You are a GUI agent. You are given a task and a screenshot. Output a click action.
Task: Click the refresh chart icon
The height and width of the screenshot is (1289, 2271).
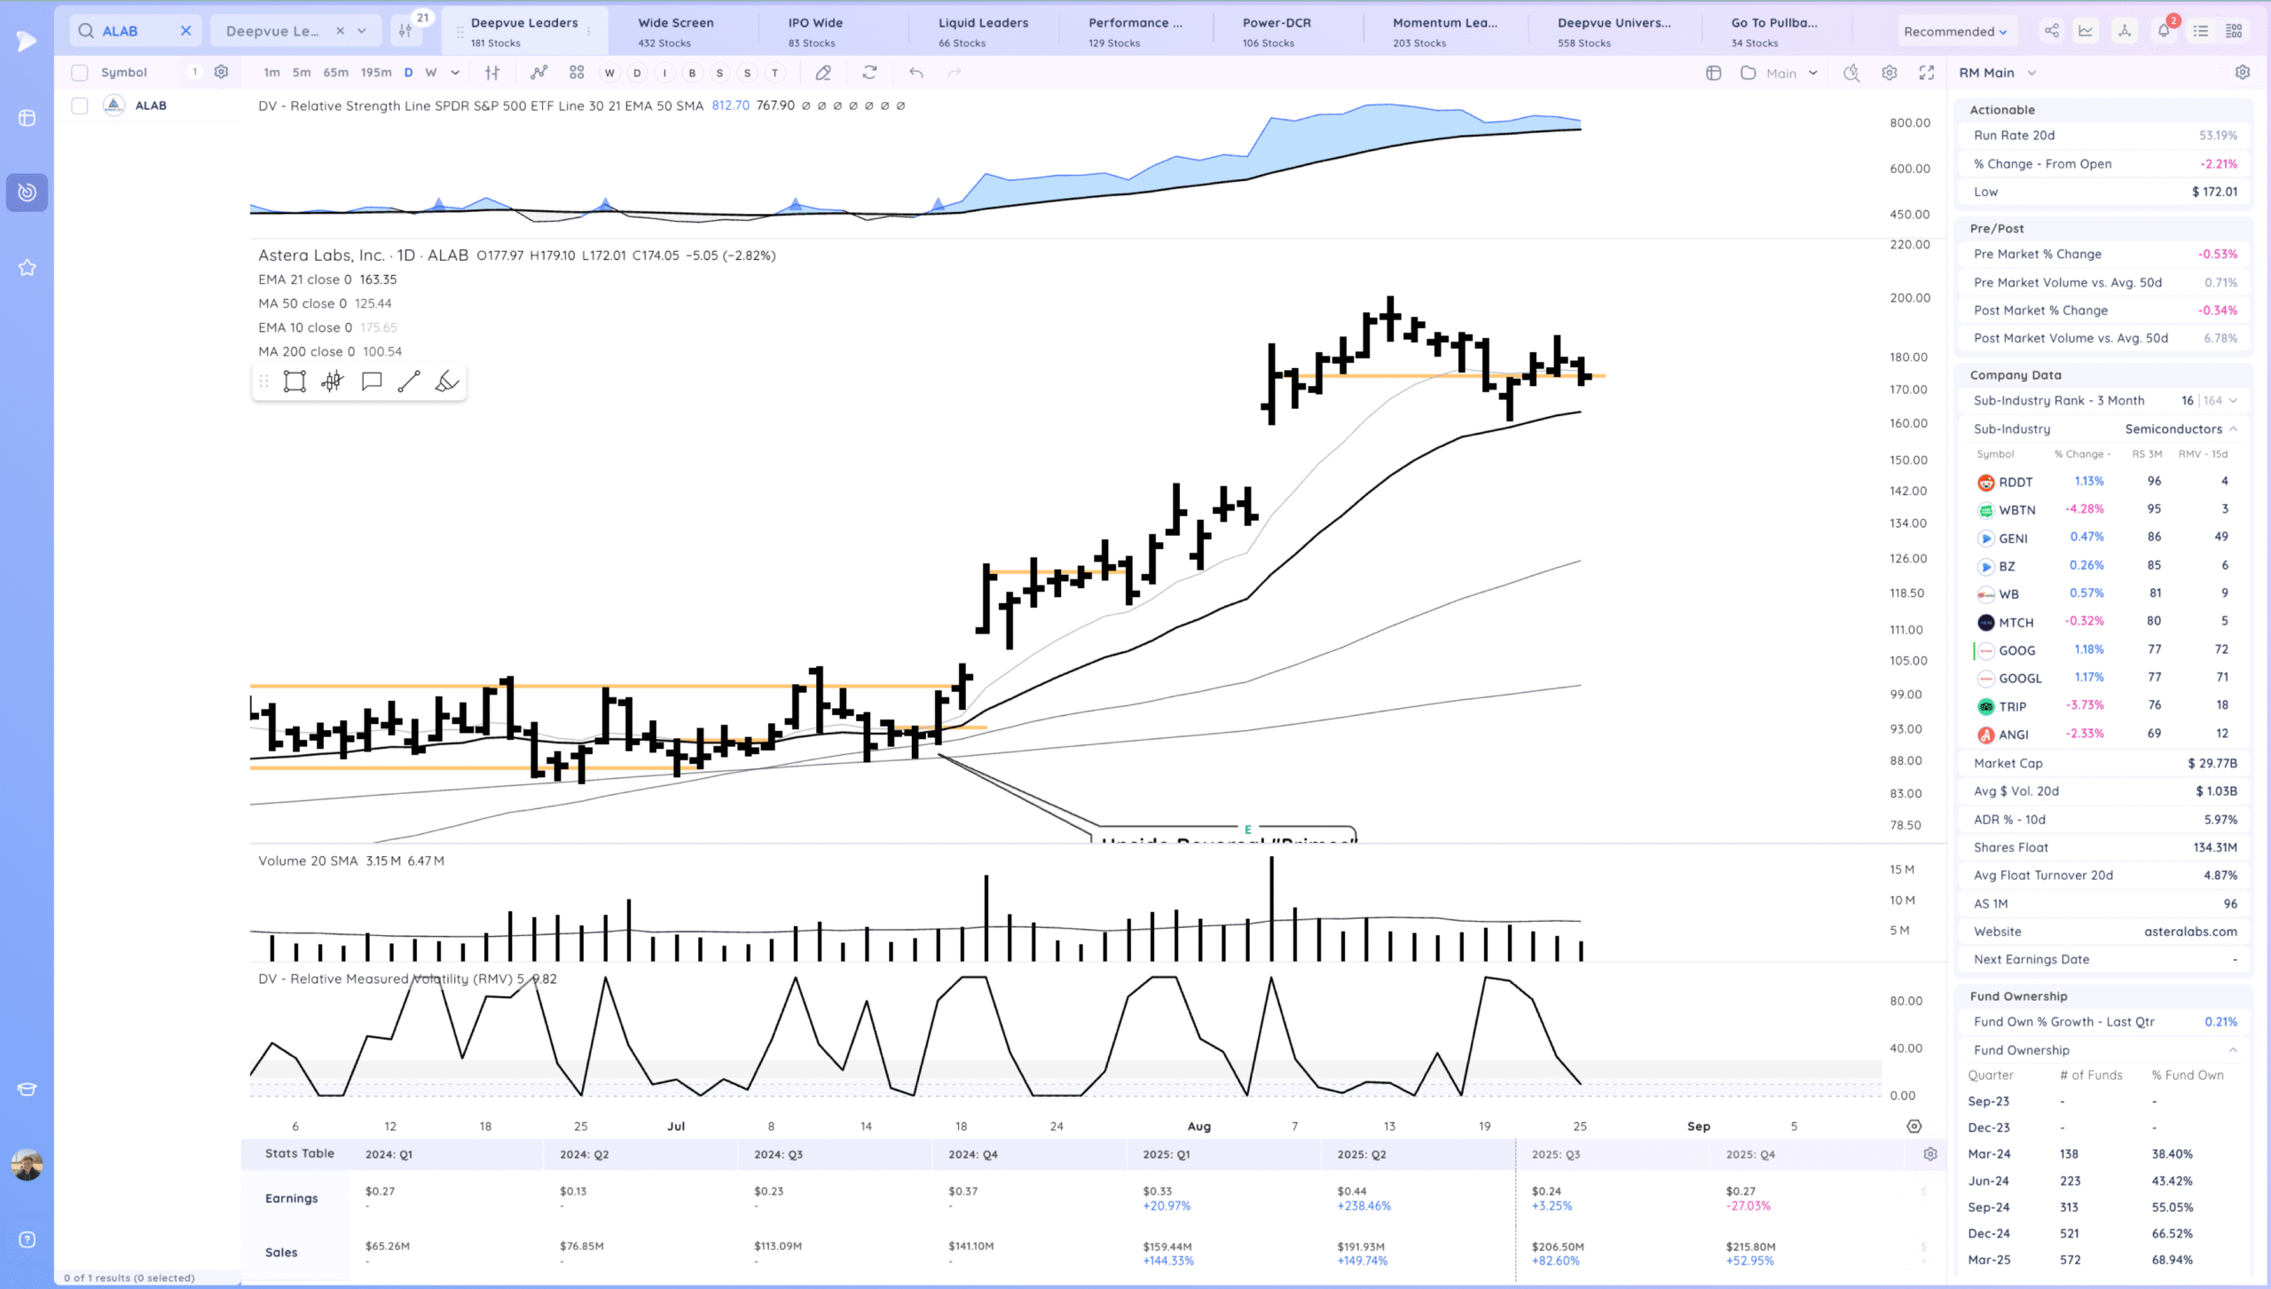click(x=869, y=73)
